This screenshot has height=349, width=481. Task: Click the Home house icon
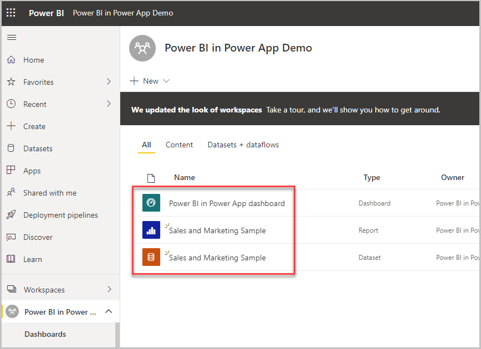point(11,60)
